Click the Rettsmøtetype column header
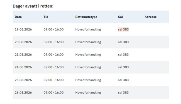Screen dimensions: 181x104 coord(86,17)
